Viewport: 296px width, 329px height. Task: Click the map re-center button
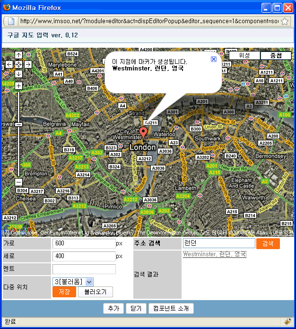(19, 64)
